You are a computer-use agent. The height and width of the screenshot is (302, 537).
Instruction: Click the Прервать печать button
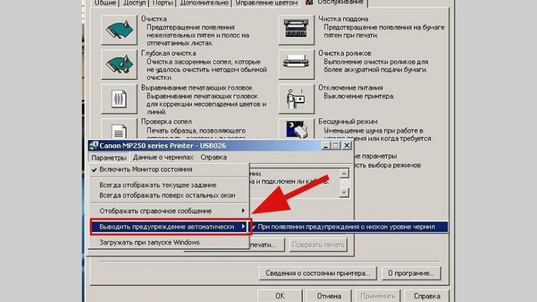click(318, 245)
